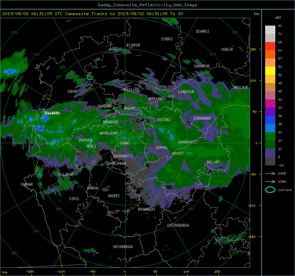Click the SINDHANUR city label

[202, 118]
